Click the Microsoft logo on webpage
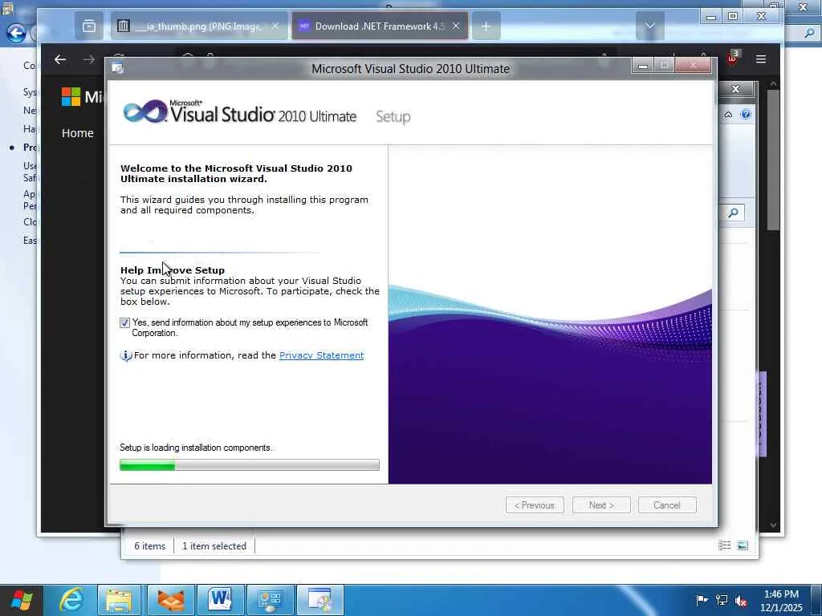The height and width of the screenshot is (616, 822). (x=71, y=96)
